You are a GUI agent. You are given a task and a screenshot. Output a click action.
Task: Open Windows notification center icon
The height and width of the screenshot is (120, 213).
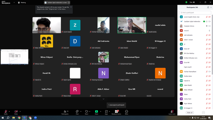pos(209,118)
